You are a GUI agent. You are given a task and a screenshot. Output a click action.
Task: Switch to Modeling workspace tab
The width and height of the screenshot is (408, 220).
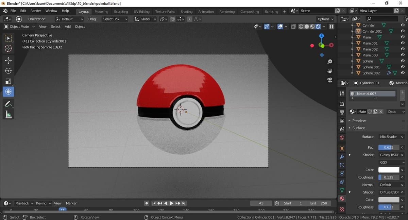pos(101,12)
